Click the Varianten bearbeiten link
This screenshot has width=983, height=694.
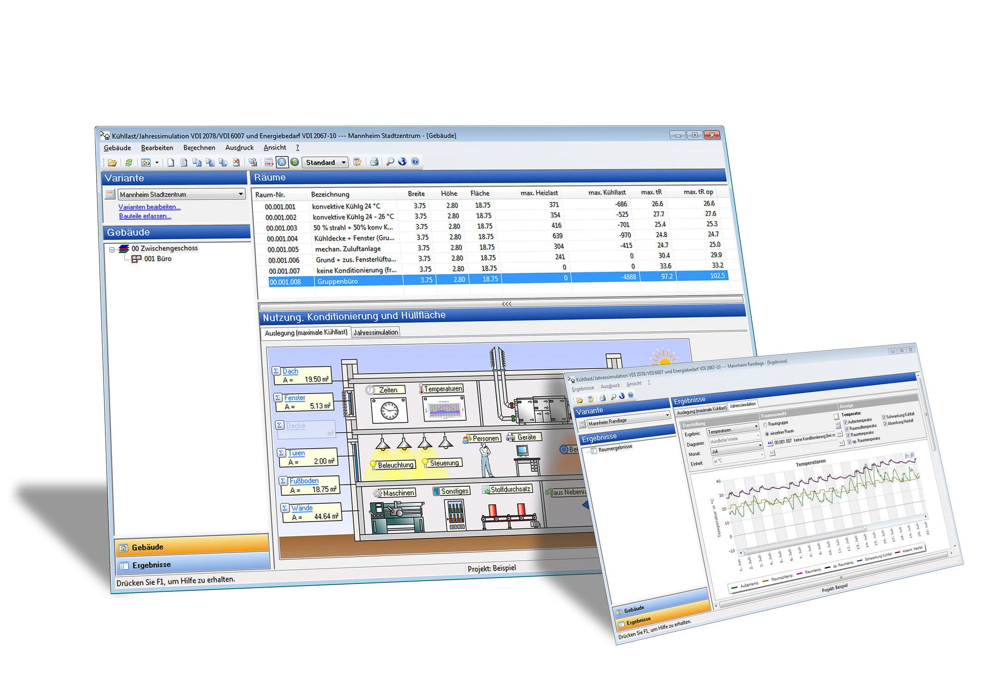(x=149, y=207)
